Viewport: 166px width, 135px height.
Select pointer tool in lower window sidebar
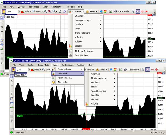(x=12, y=76)
